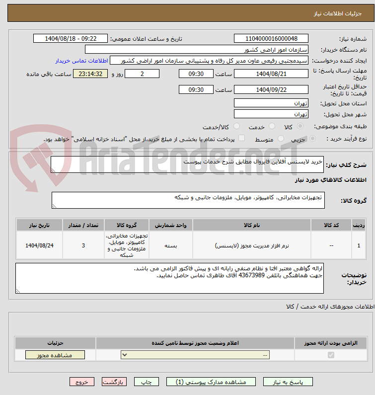
Task: Click the resize handle of گروه کالا box
Action: [x=54, y=206]
